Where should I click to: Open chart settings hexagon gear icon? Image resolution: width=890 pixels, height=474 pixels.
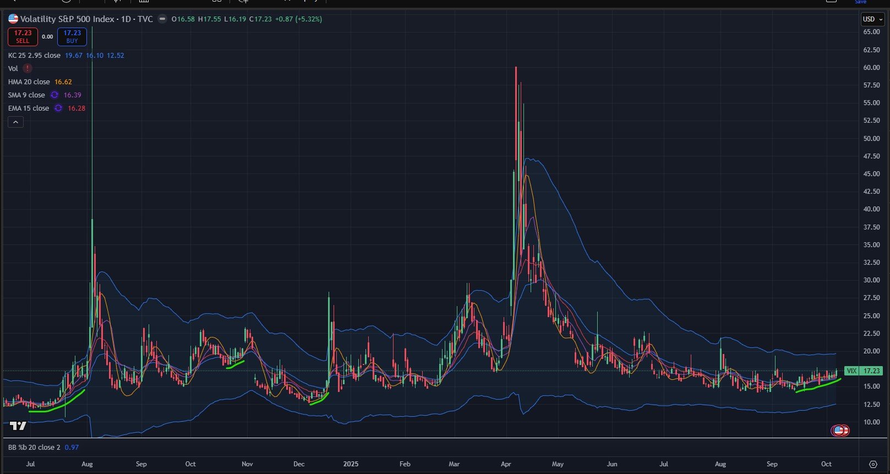click(x=873, y=464)
